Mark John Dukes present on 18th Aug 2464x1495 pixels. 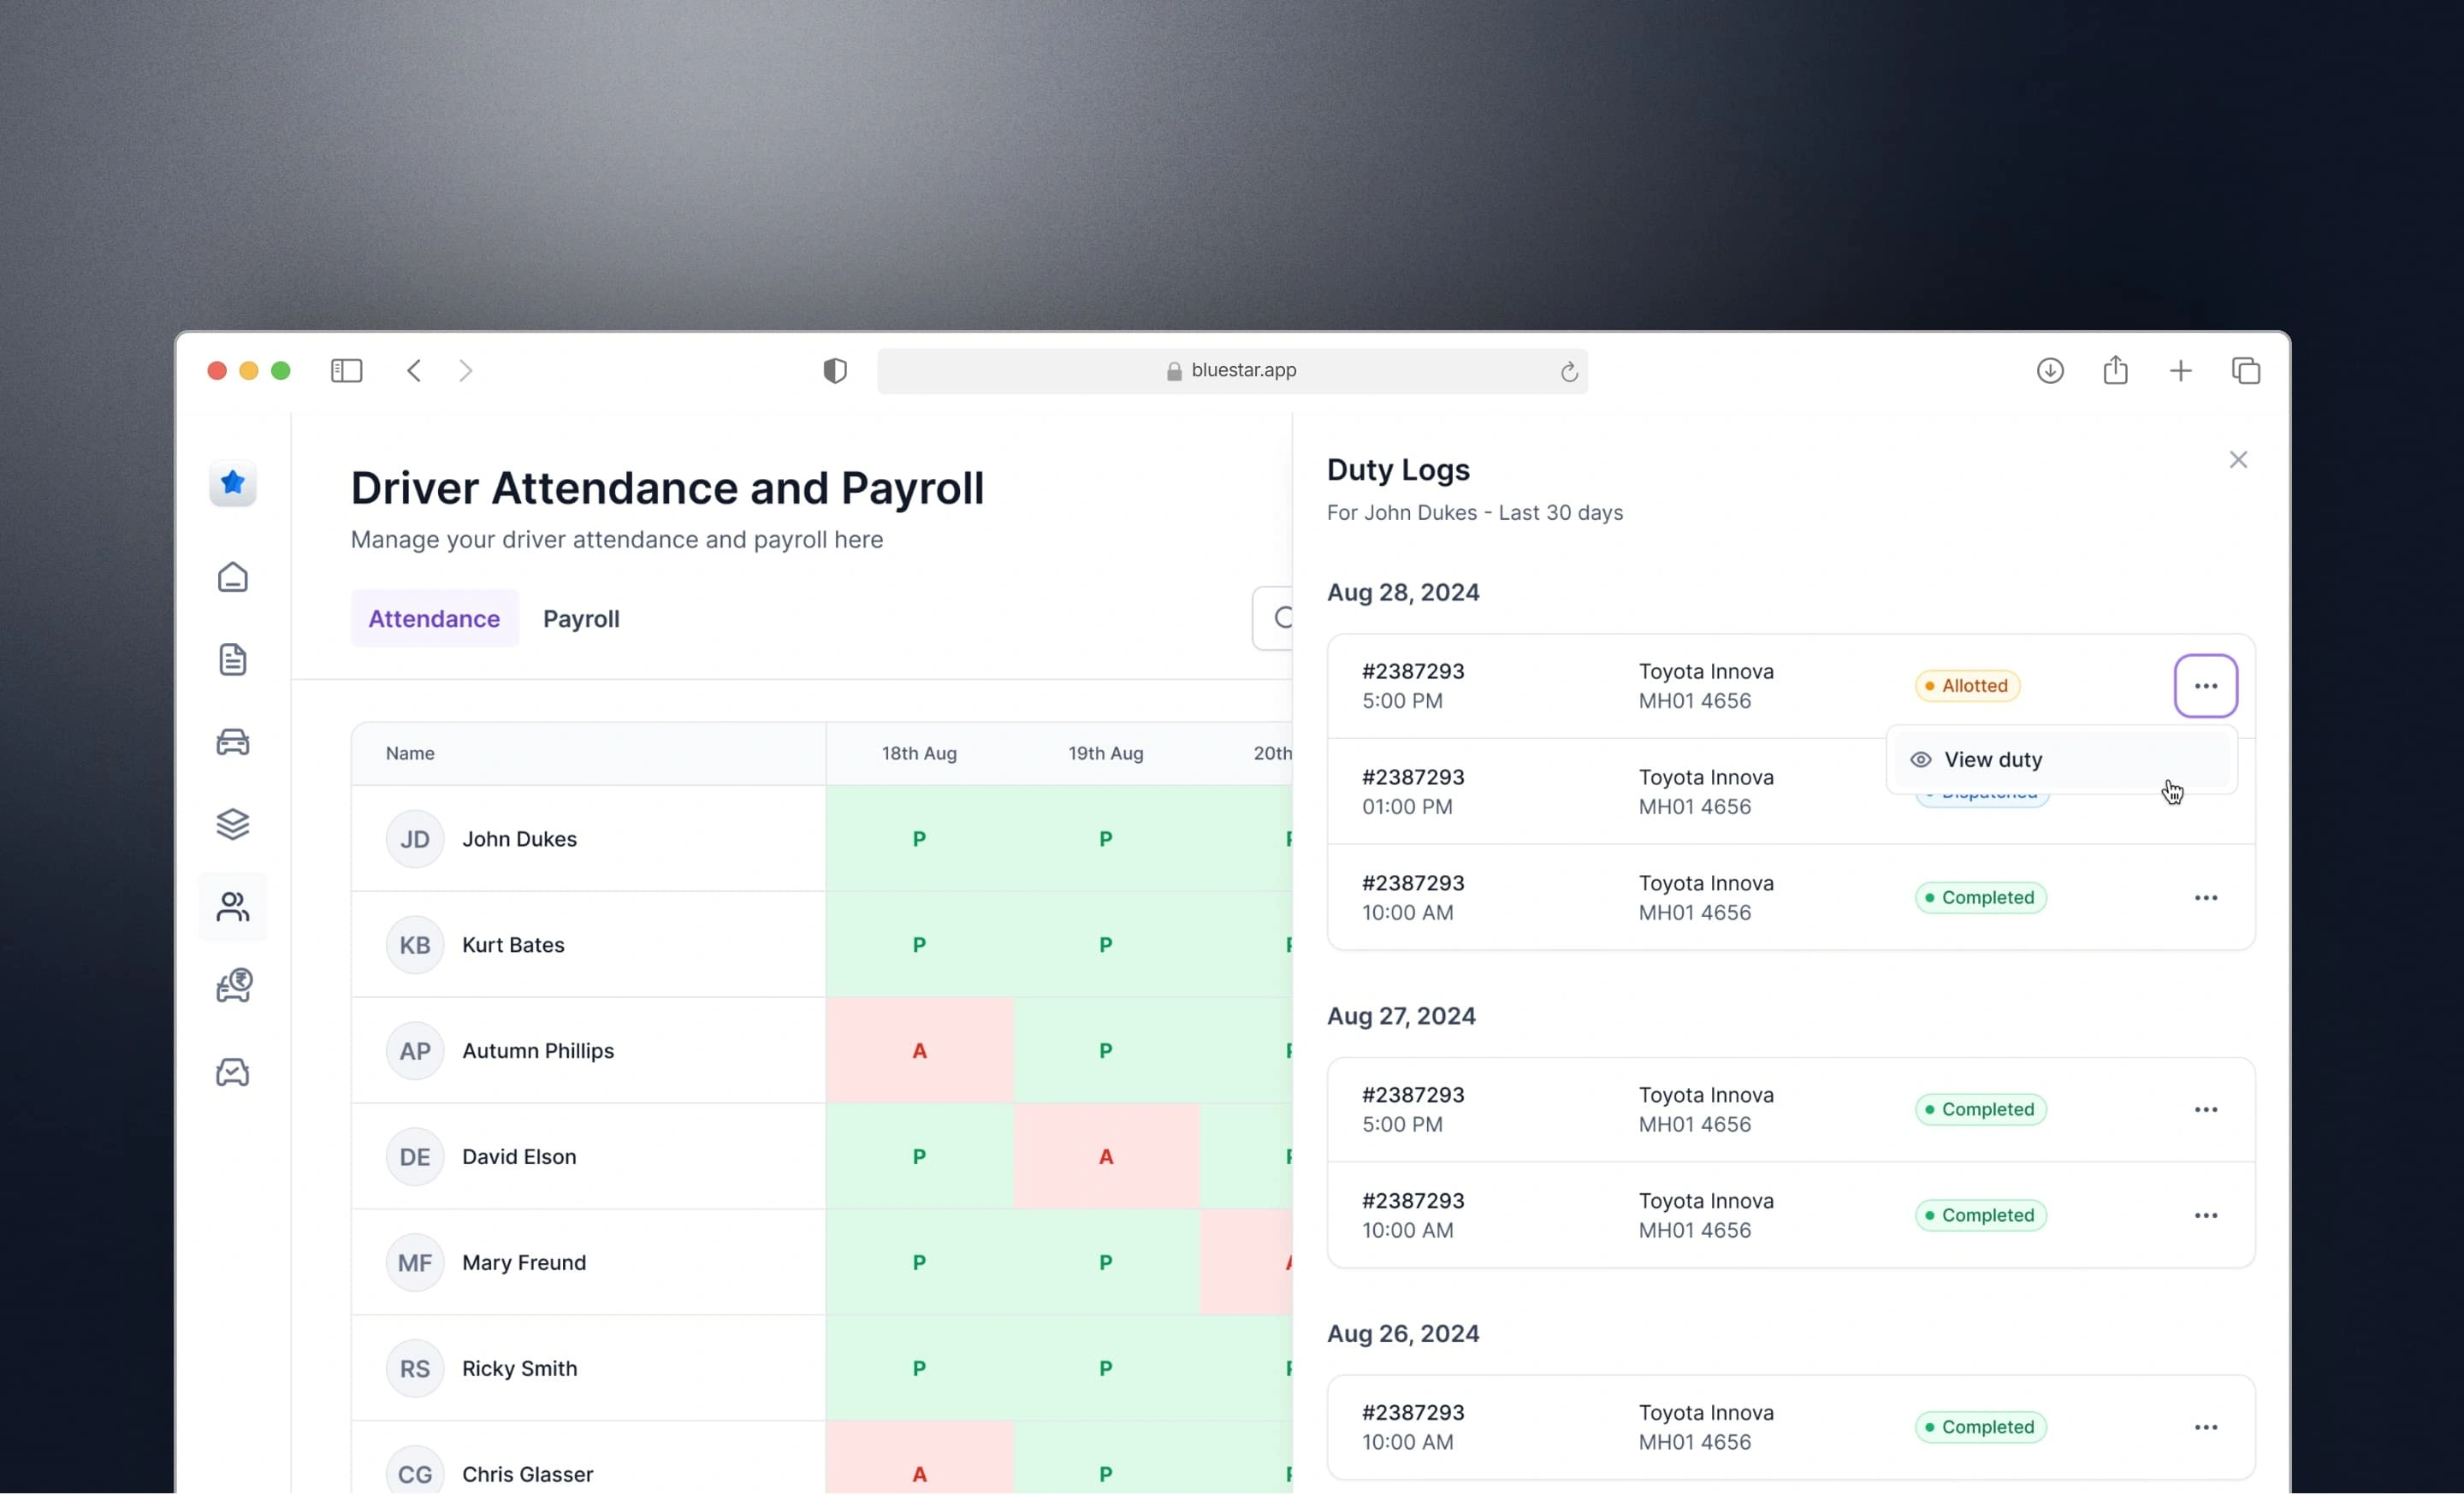click(x=918, y=838)
